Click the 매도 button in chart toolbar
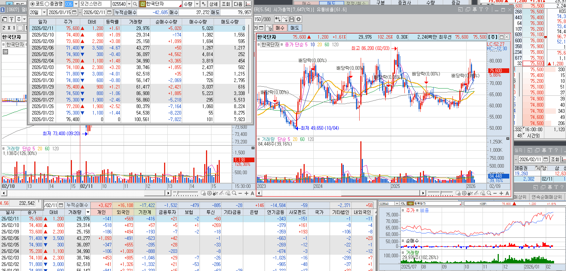This screenshot has height=271, width=566. (x=295, y=28)
